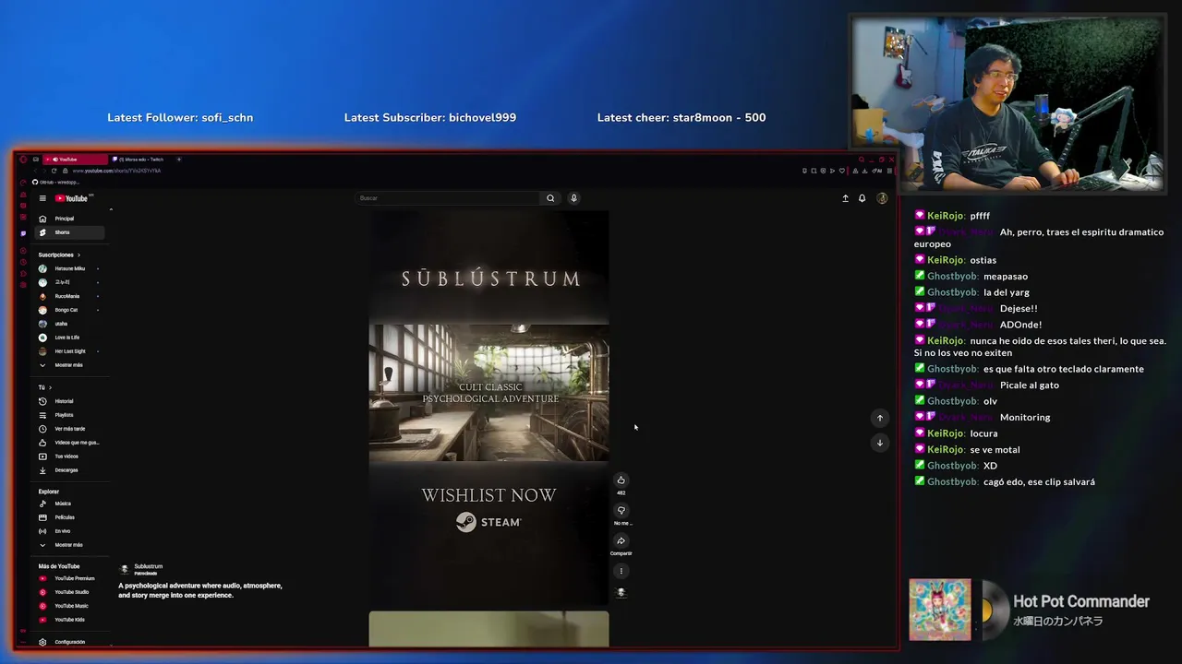Viewport: 1182px width, 664px height.
Task: Expand Mostrar más under Explorar
Action: pyautogui.click(x=71, y=545)
